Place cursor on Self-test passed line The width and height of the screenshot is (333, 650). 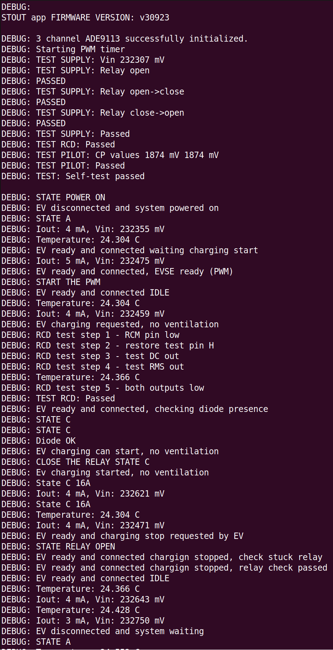90,176
